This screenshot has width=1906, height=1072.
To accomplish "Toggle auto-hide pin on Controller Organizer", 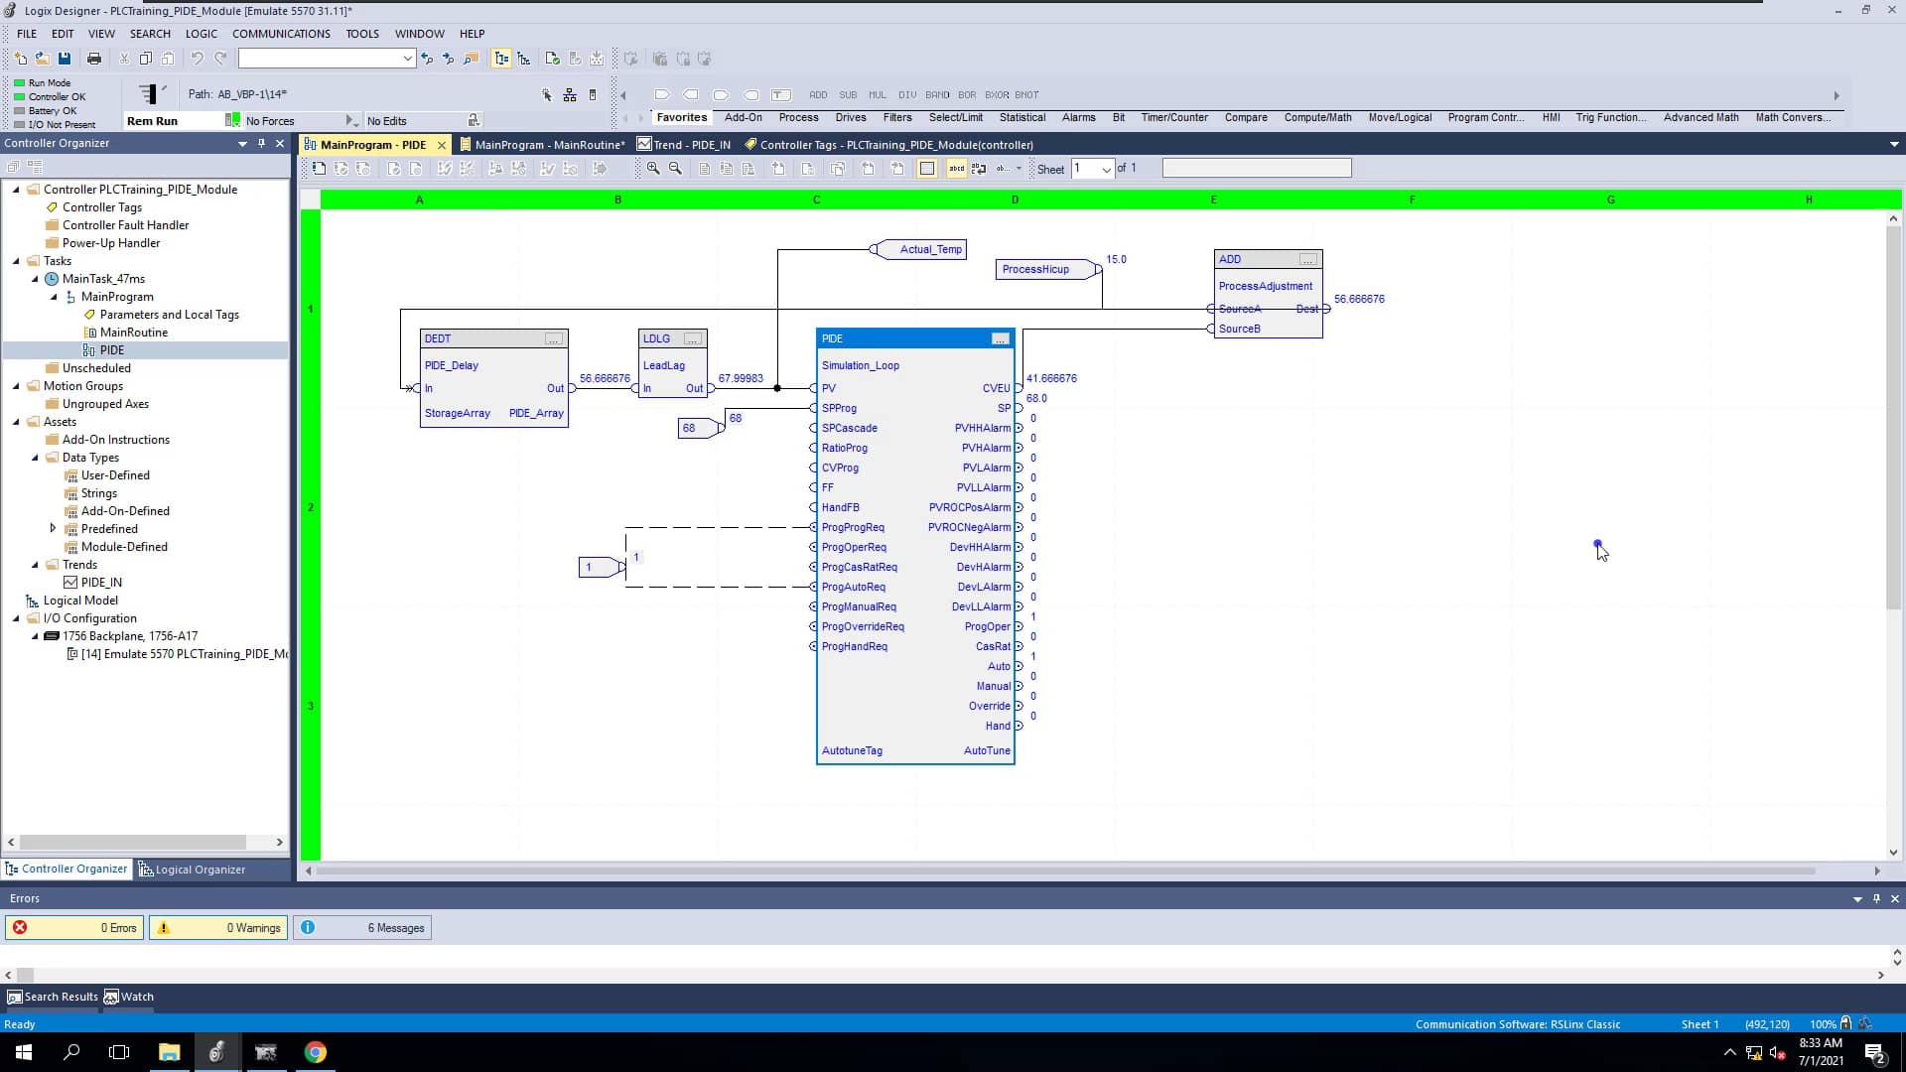I will pos(261,143).
